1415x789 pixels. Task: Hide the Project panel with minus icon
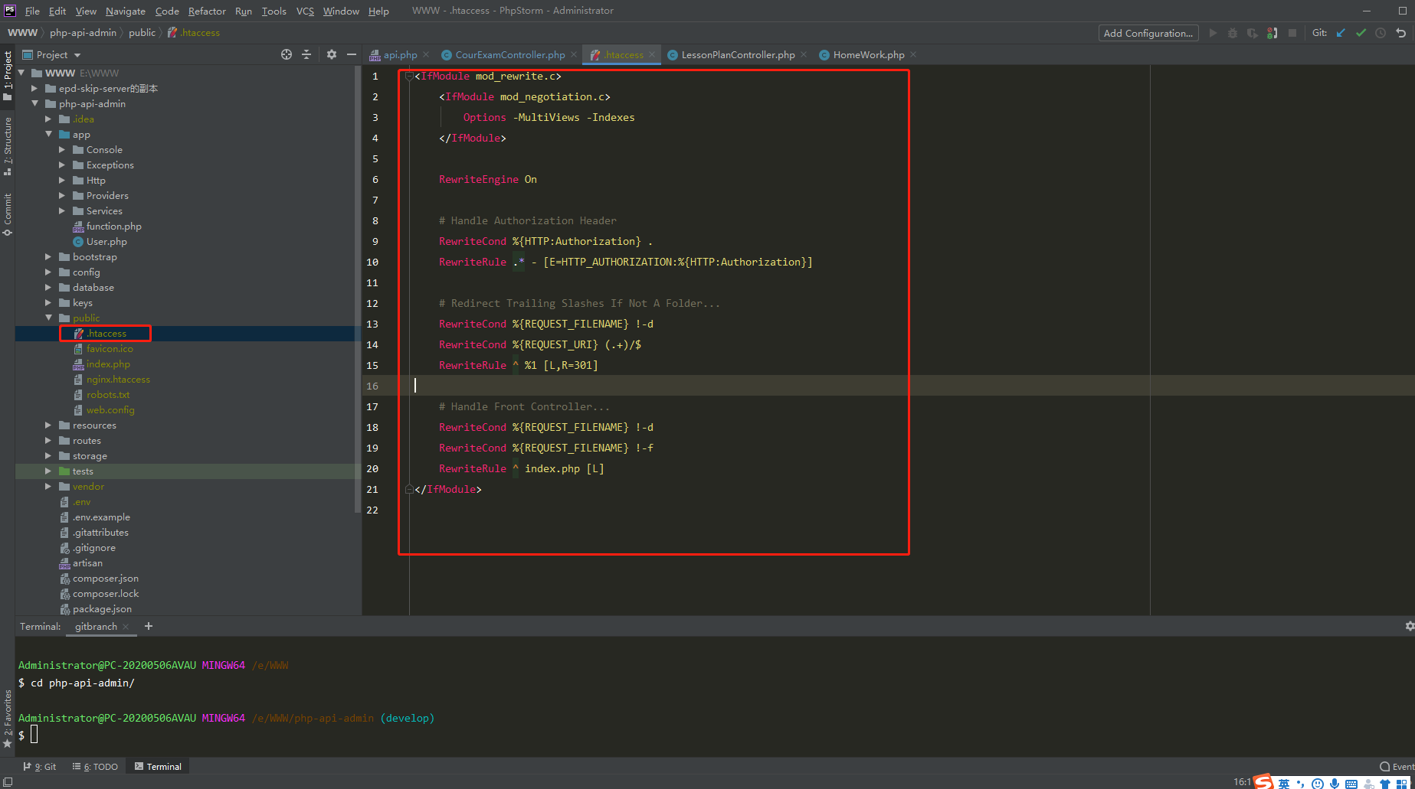(x=352, y=54)
